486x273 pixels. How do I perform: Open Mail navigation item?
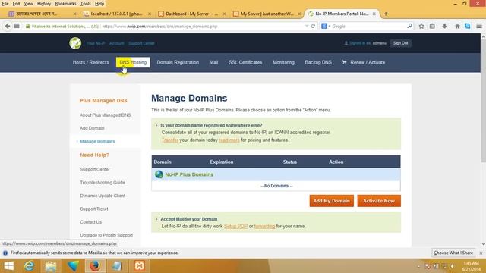pos(213,62)
